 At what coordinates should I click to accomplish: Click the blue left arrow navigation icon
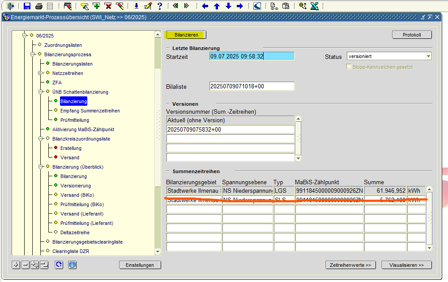click(205, 6)
